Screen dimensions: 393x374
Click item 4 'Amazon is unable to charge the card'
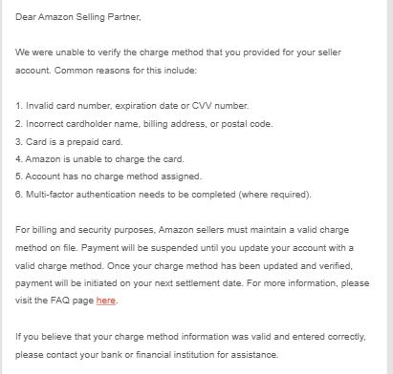pos(99,159)
